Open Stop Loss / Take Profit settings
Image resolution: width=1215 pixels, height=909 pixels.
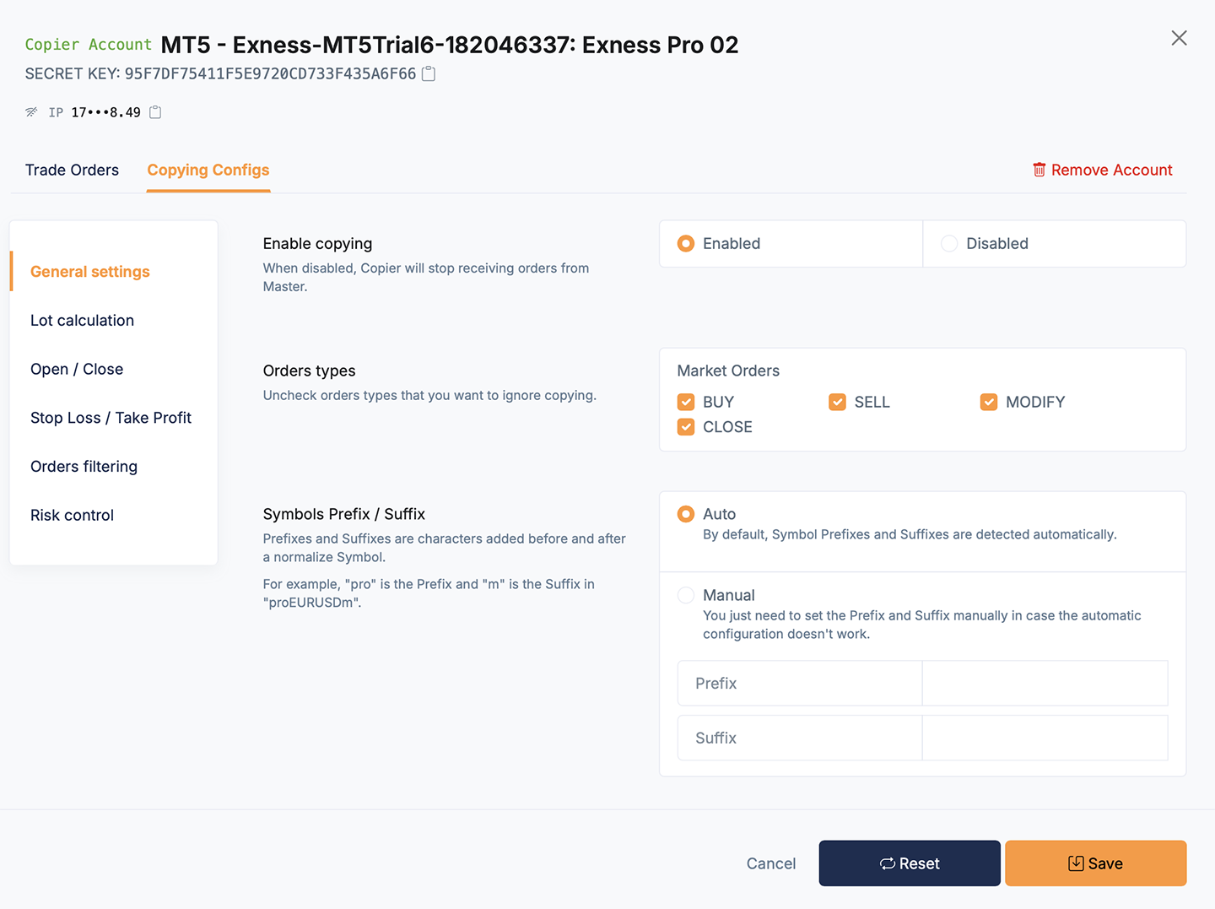(111, 418)
